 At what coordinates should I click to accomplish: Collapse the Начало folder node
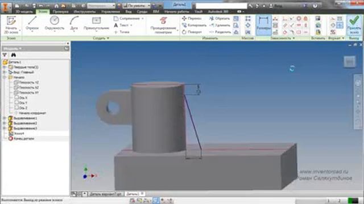point(5,77)
